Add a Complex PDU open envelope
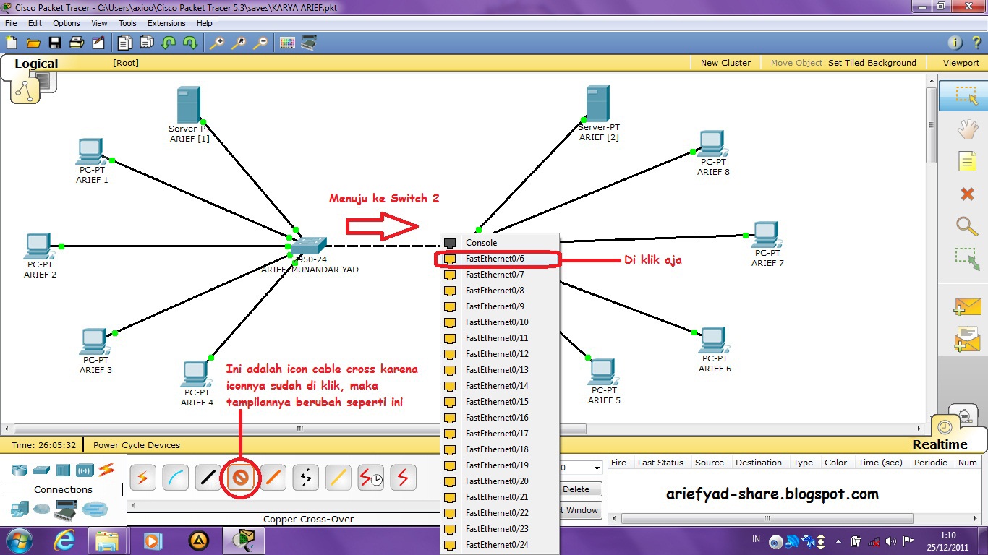The height and width of the screenshot is (555, 988). pyautogui.click(x=967, y=339)
